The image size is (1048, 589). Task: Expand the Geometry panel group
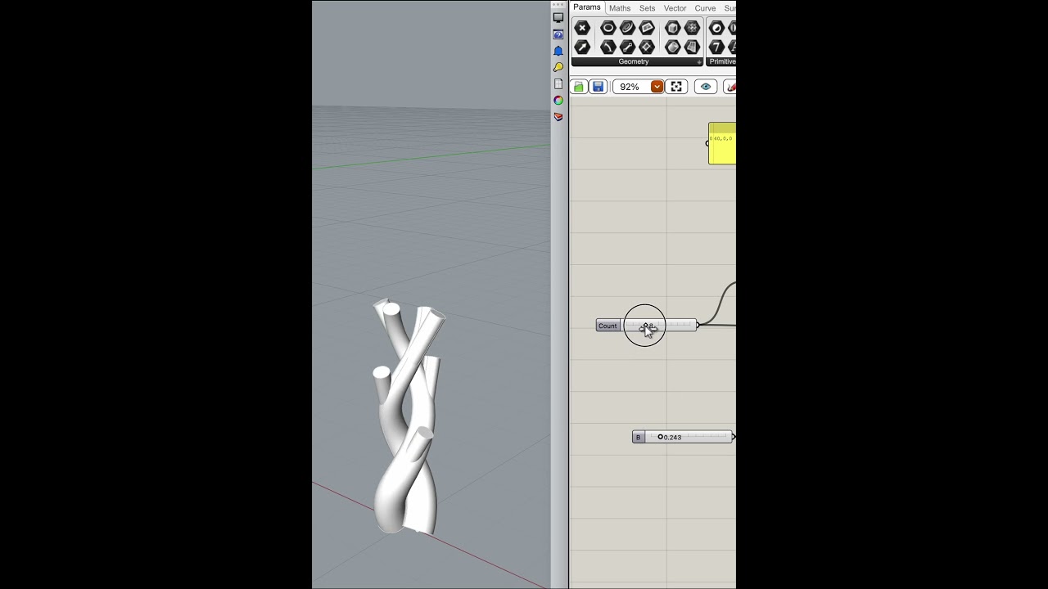[699, 62]
